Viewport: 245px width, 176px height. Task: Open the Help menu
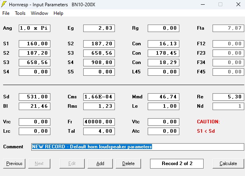(58, 13)
